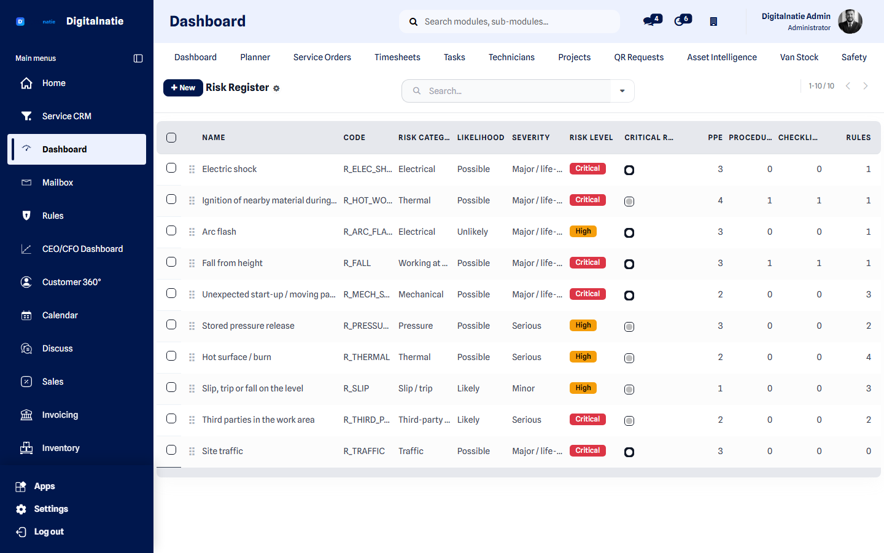This screenshot has height=553, width=884.
Task: Open the QR Requests tab
Action: click(x=639, y=57)
